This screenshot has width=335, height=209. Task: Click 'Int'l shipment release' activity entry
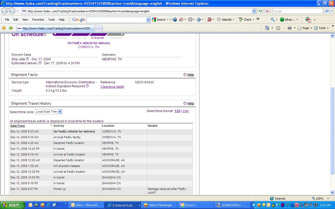(x=67, y=166)
